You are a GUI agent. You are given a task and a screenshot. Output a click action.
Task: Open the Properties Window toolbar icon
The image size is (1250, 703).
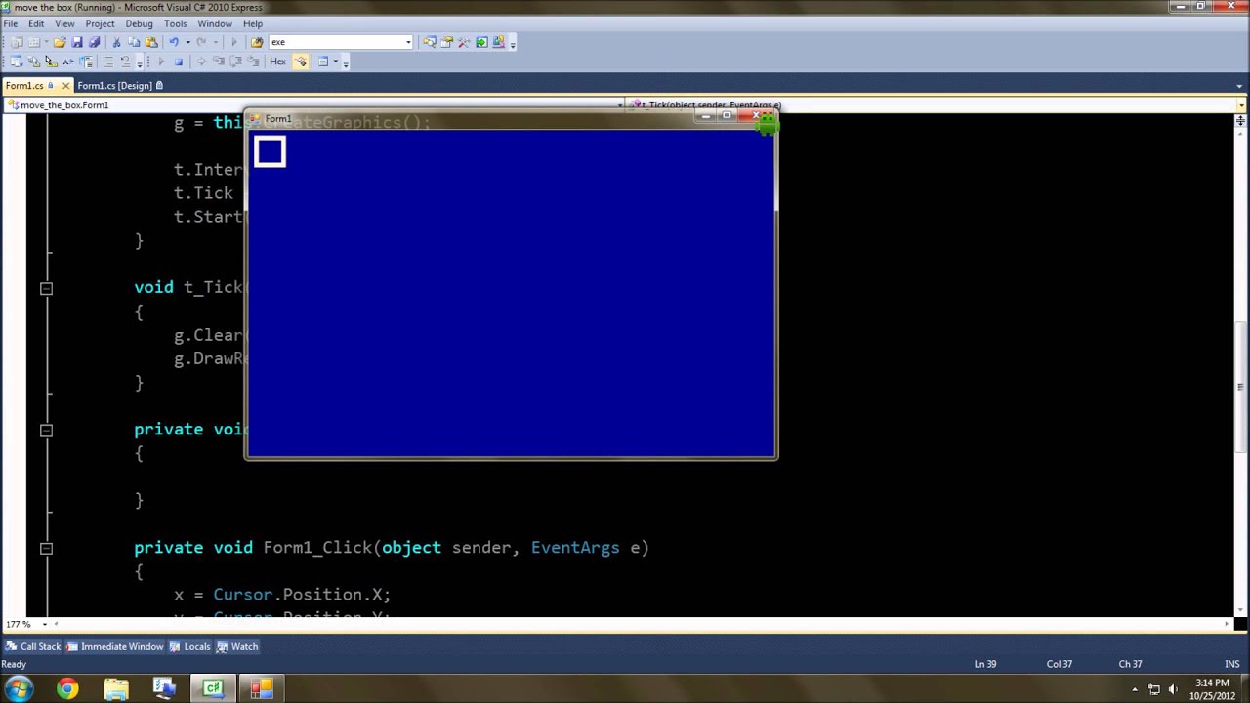click(446, 42)
